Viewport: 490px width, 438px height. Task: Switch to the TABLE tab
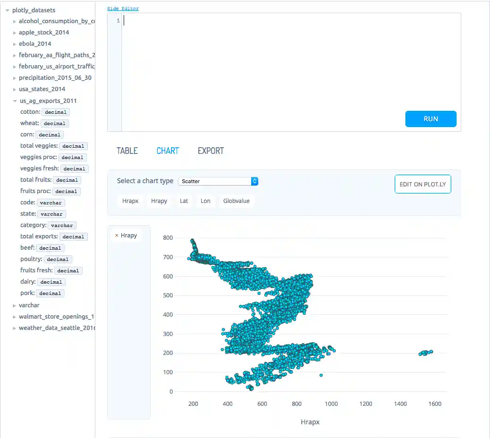coord(127,151)
